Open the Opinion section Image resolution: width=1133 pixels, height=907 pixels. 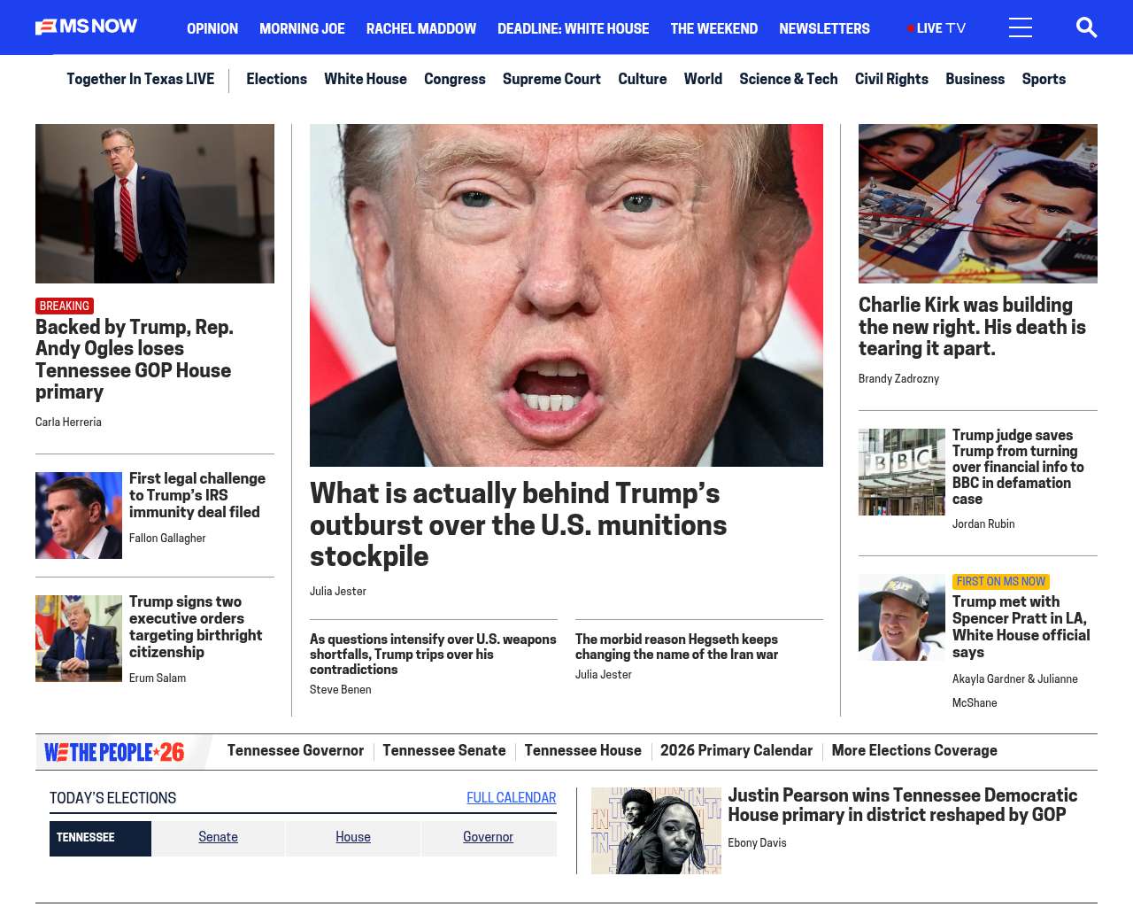[x=212, y=28]
